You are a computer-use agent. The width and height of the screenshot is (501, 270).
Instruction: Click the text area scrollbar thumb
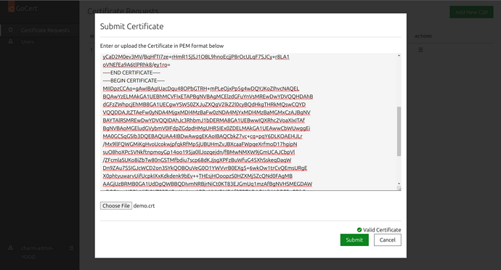point(399,131)
